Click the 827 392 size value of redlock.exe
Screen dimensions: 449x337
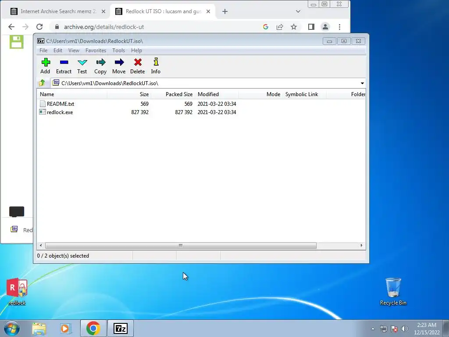(140, 112)
